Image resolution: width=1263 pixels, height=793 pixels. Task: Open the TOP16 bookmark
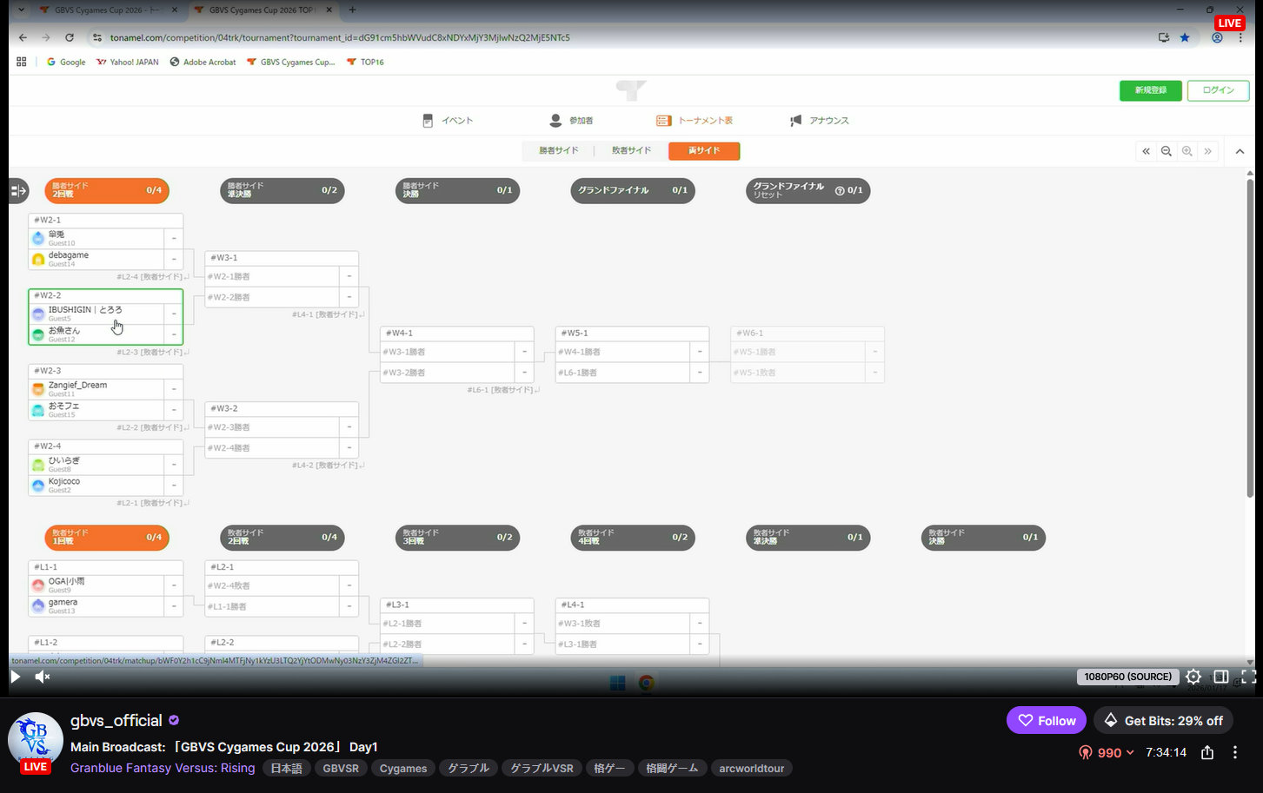point(365,62)
